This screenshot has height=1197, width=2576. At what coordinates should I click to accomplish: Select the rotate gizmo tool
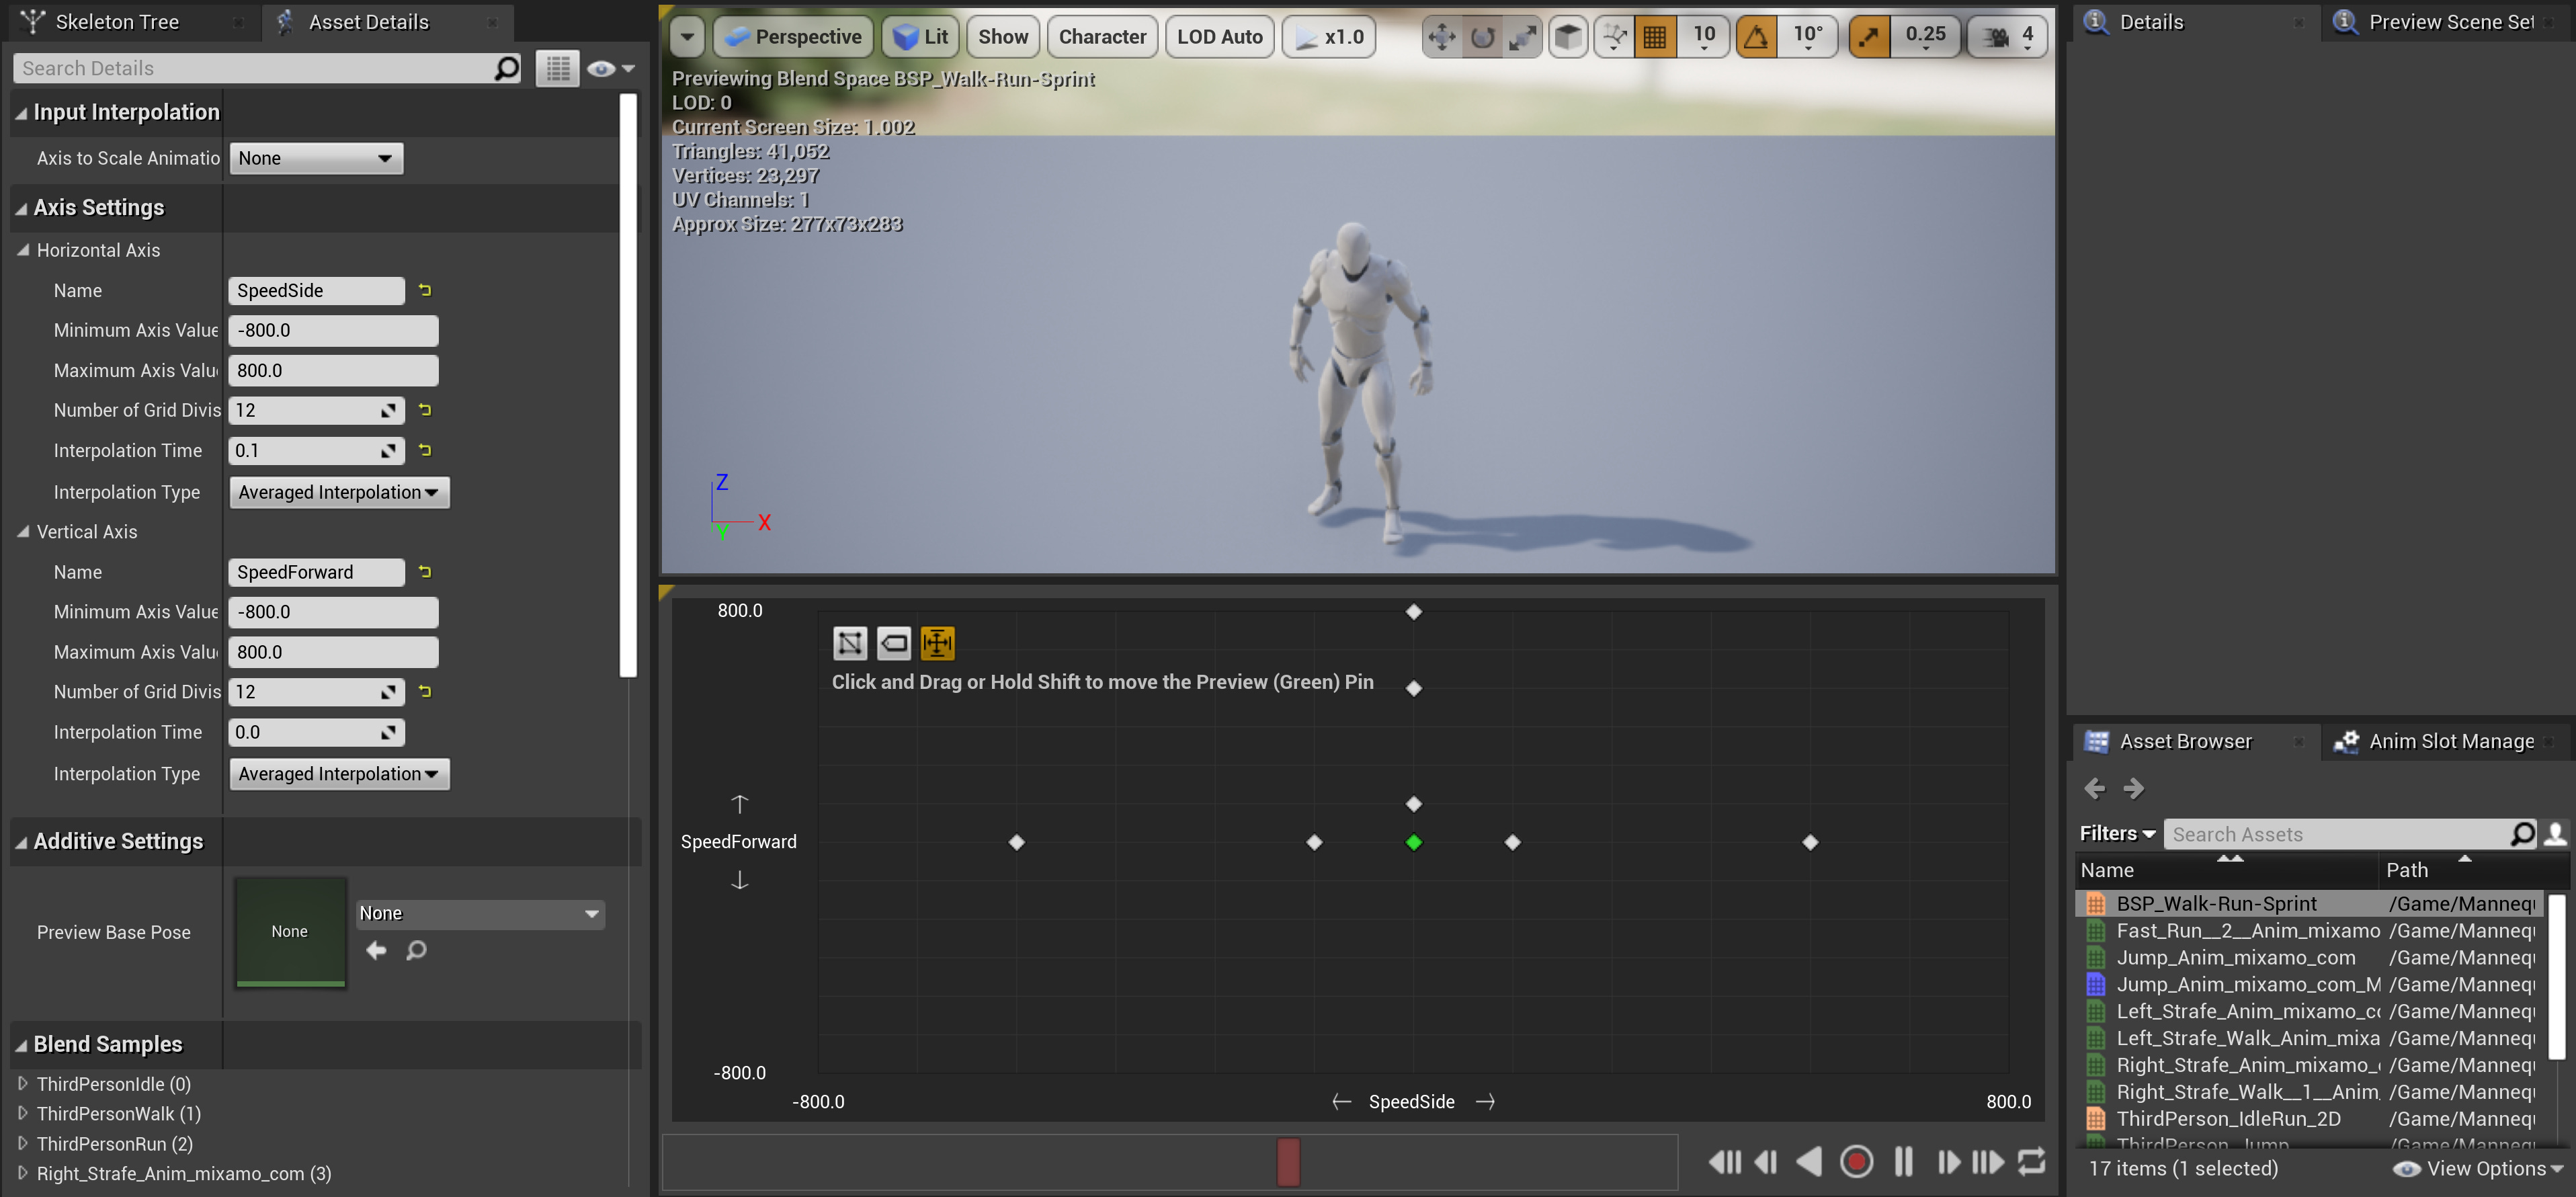point(1482,37)
